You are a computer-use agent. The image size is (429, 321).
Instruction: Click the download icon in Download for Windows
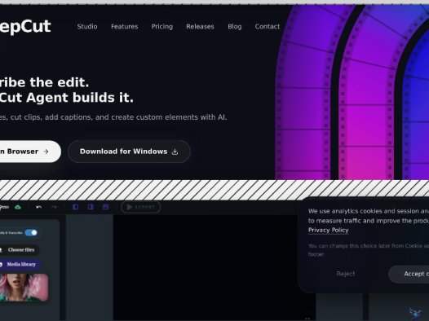pos(175,152)
